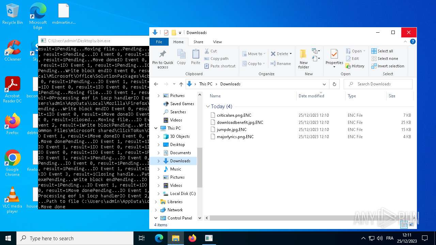Image resolution: width=436 pixels, height=245 pixels.
Task: Click This PC in address breadcrumb
Action: 206,84
